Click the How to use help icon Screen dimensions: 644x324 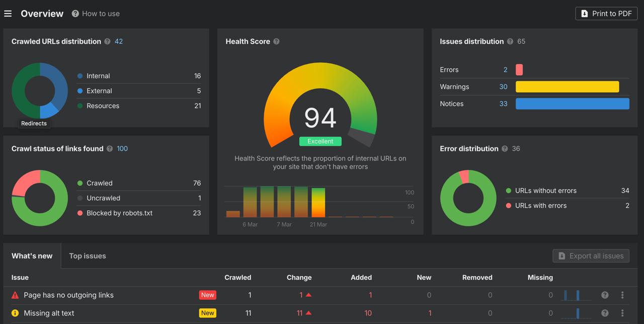(x=74, y=14)
